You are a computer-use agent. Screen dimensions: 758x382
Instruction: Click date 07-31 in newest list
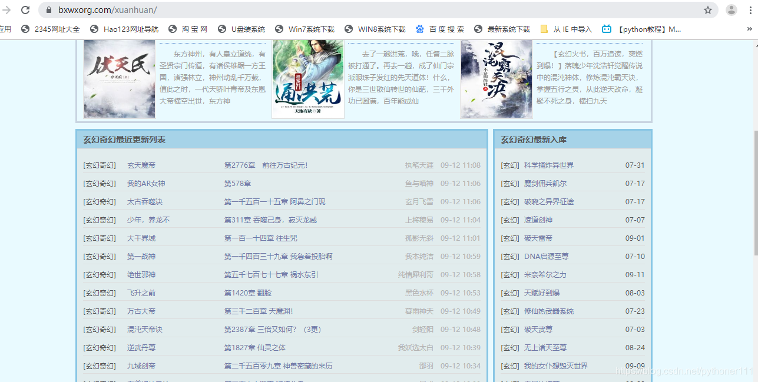coord(635,165)
